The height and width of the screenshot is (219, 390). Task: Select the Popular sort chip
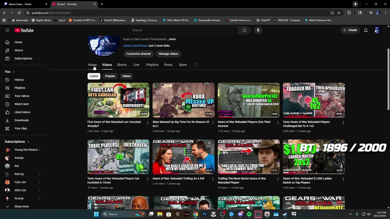[110, 76]
